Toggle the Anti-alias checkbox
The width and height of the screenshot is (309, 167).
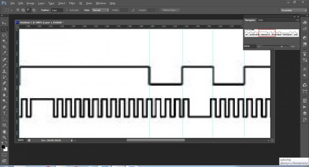click(x=67, y=10)
